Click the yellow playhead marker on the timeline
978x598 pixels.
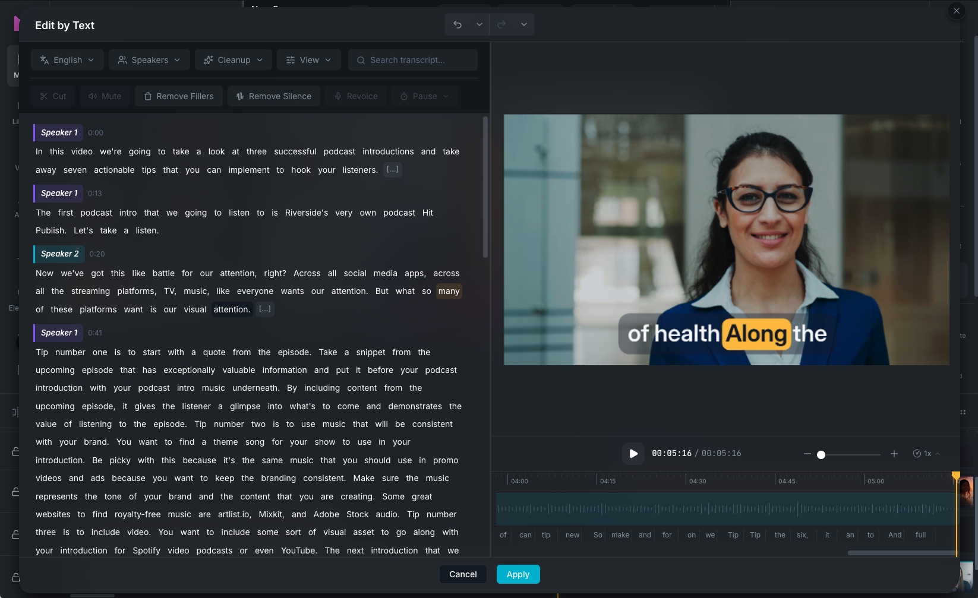pyautogui.click(x=956, y=475)
